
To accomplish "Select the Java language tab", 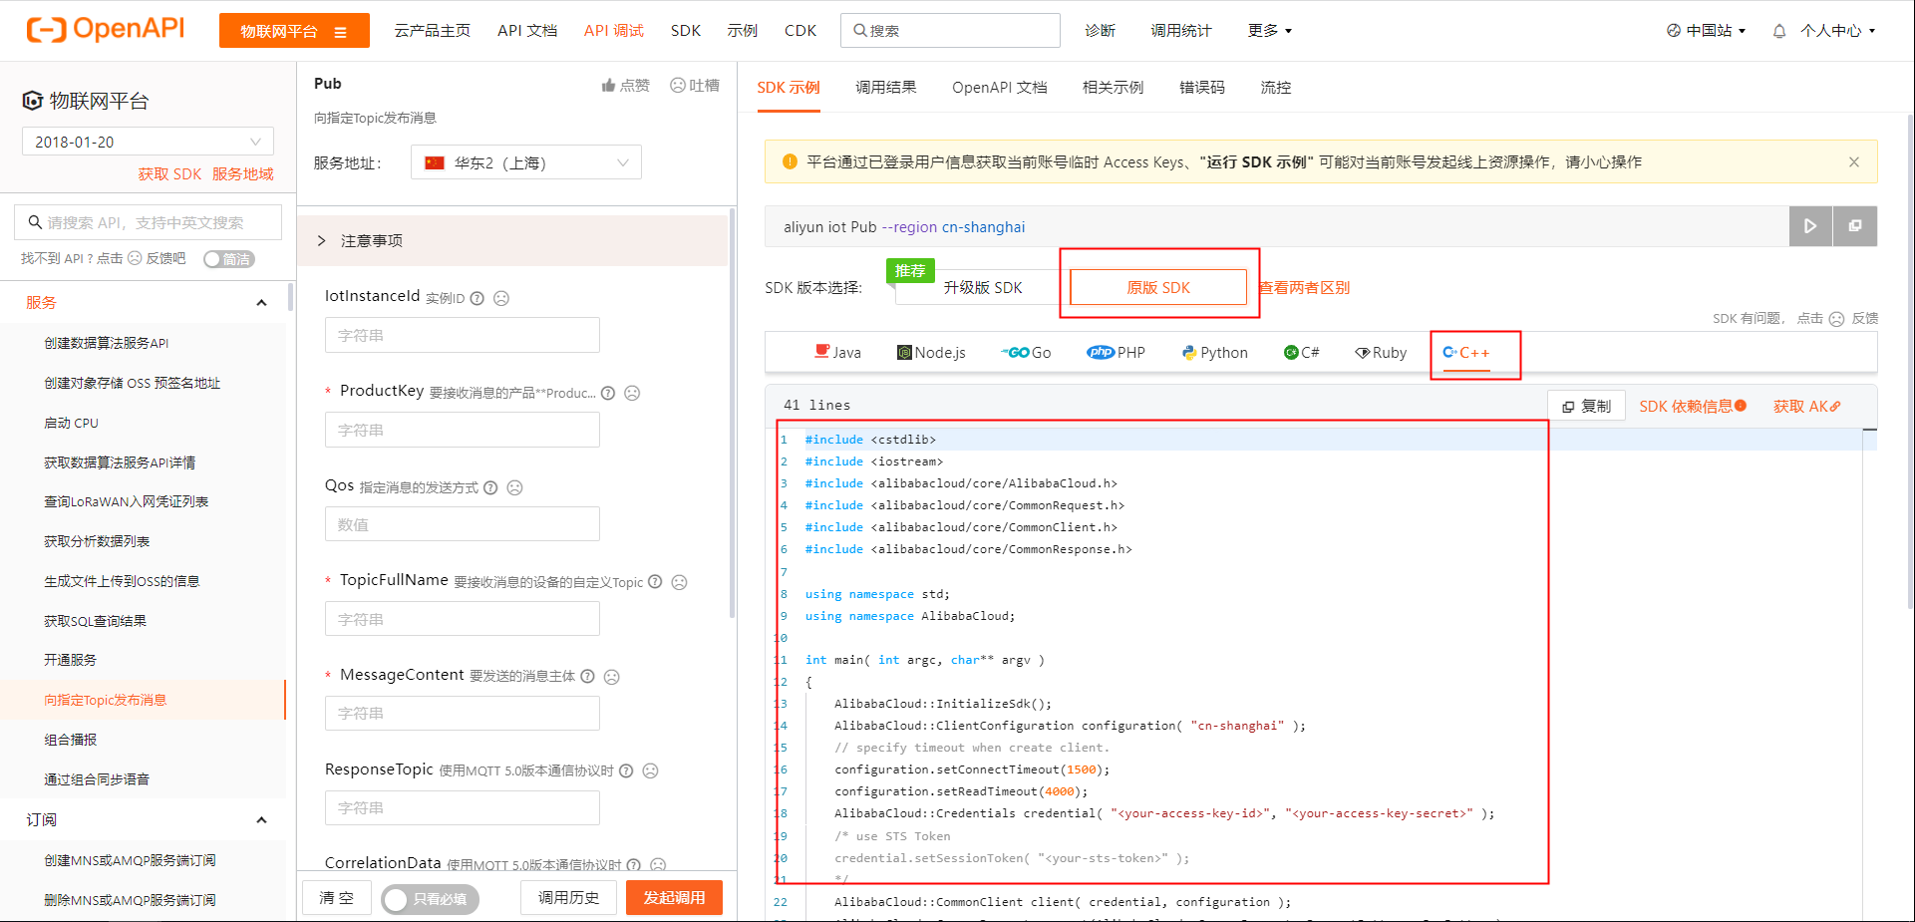I will [x=837, y=353].
